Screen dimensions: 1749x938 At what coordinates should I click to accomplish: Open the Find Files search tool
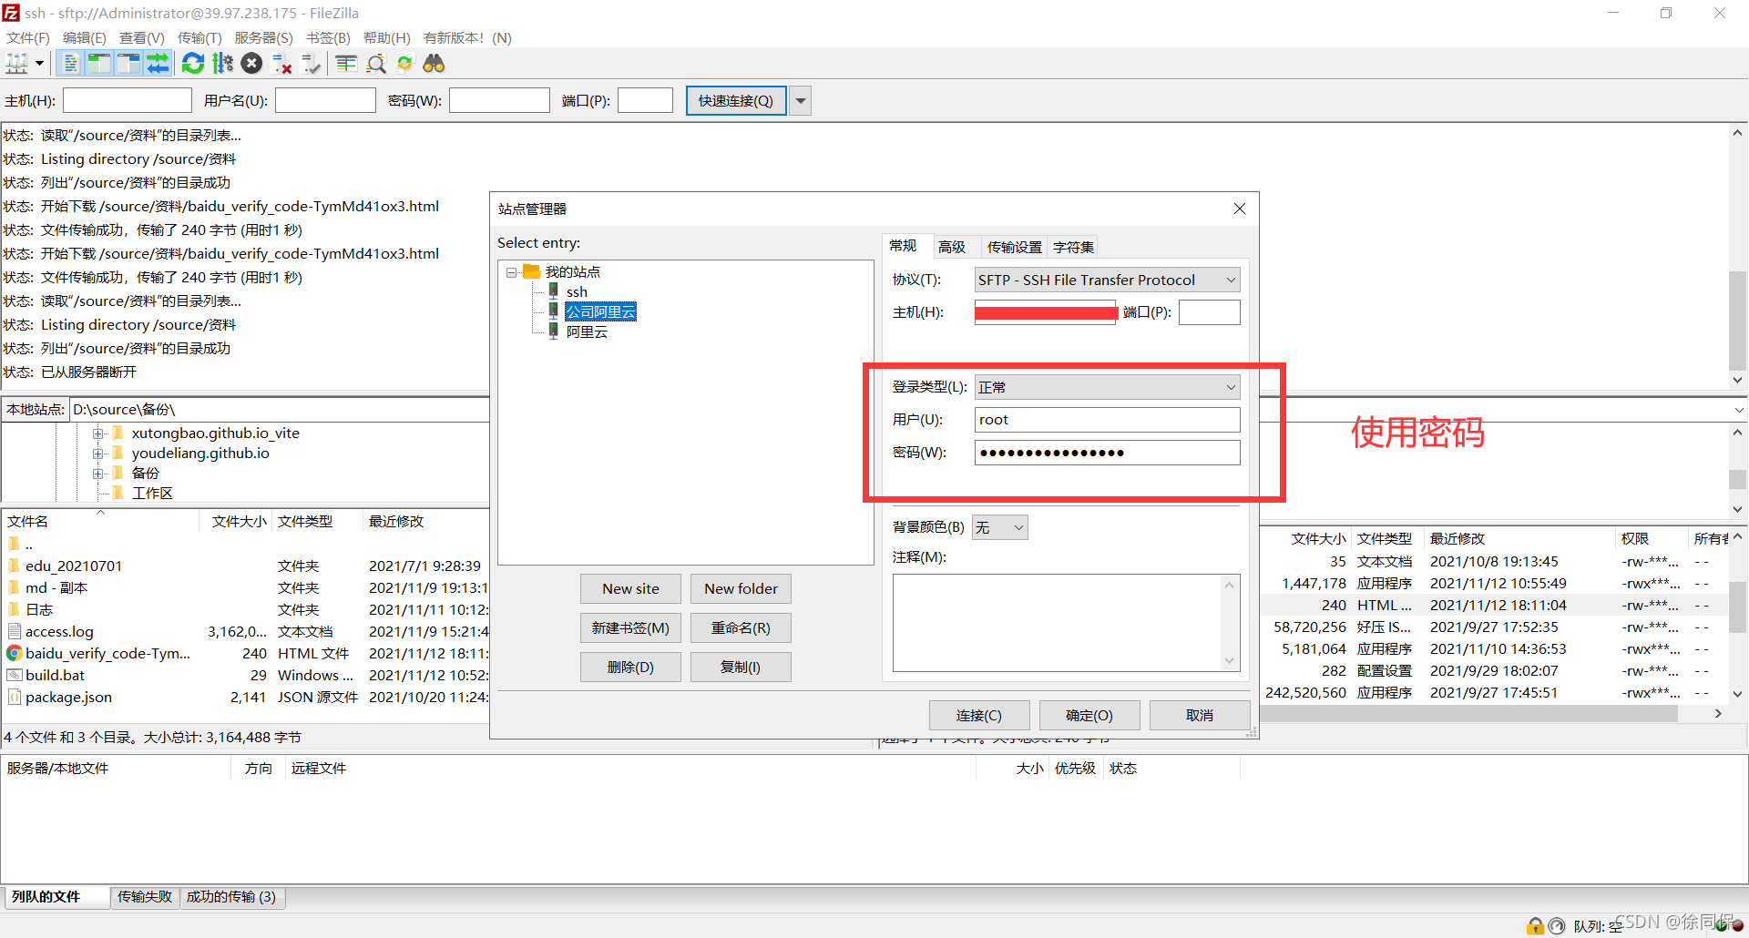[x=434, y=63]
